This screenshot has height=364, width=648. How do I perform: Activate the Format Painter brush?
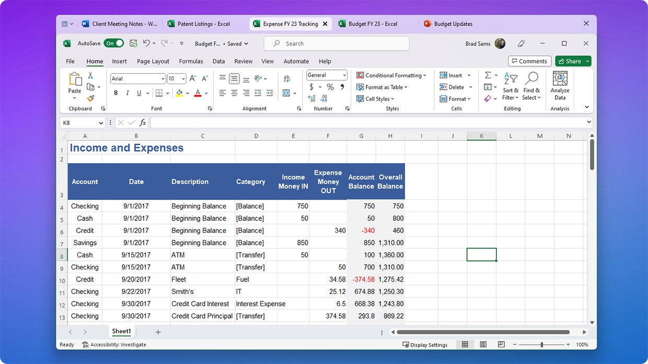[x=90, y=98]
